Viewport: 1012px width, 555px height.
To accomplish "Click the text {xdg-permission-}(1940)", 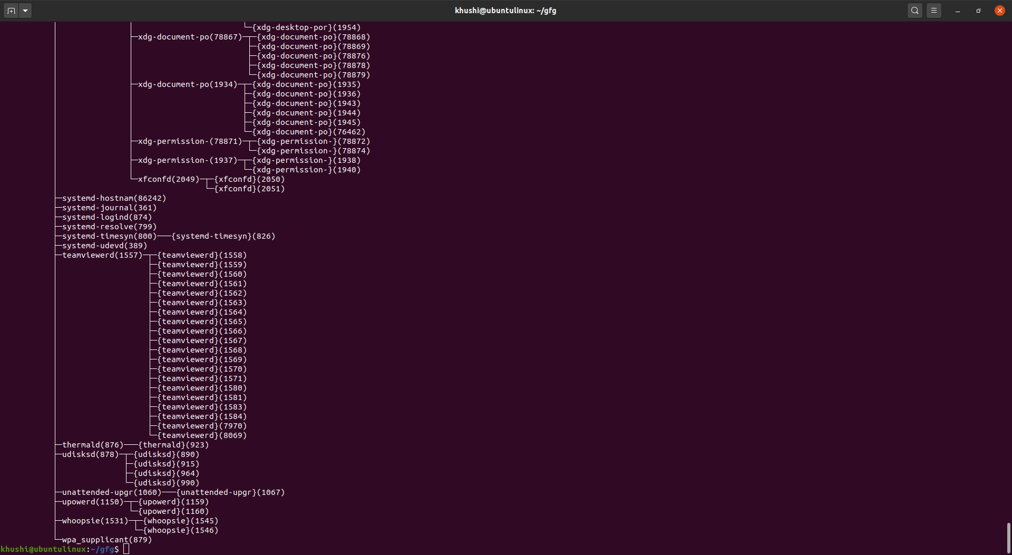I will click(x=306, y=170).
